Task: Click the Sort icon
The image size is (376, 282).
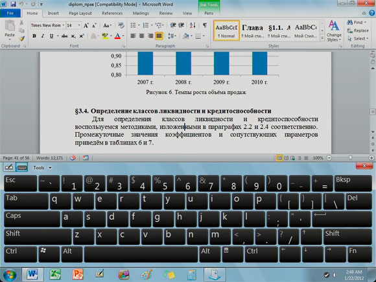Action: point(193,25)
